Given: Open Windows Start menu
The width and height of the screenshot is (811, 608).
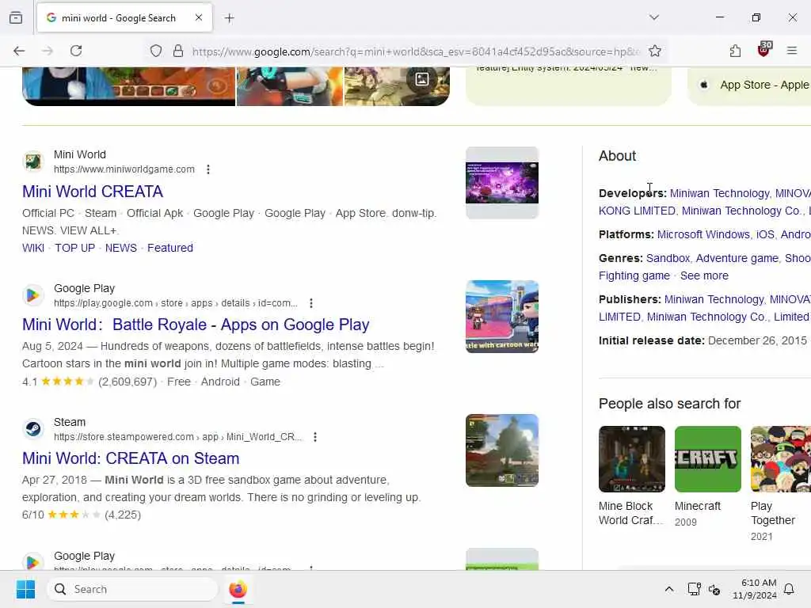Looking at the screenshot, I should pos(25,589).
